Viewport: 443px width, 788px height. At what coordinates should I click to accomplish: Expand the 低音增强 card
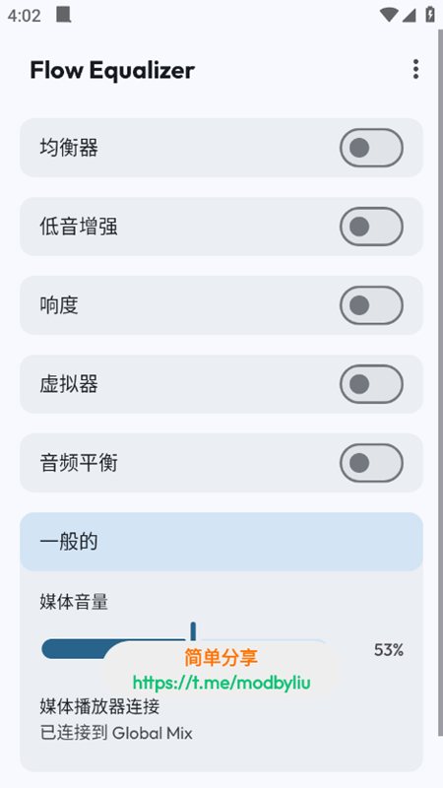click(221, 227)
